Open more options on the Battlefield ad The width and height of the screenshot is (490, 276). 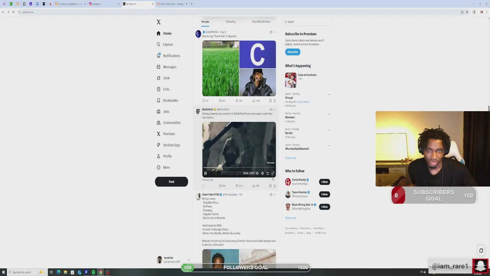(x=274, y=110)
